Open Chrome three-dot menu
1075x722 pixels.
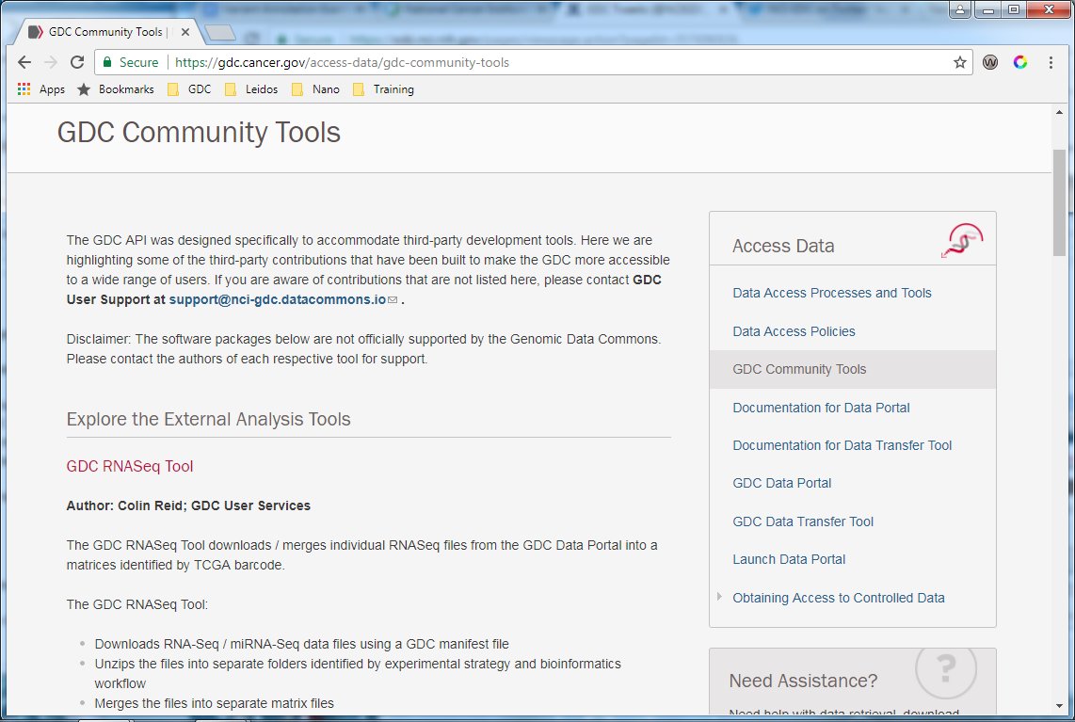pos(1051,62)
